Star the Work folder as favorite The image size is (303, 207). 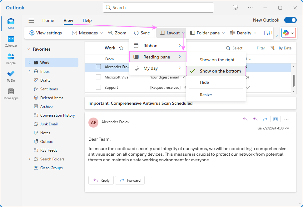coord(121,48)
